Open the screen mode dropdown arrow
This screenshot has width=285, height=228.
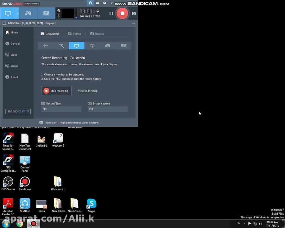[x=17, y=13]
